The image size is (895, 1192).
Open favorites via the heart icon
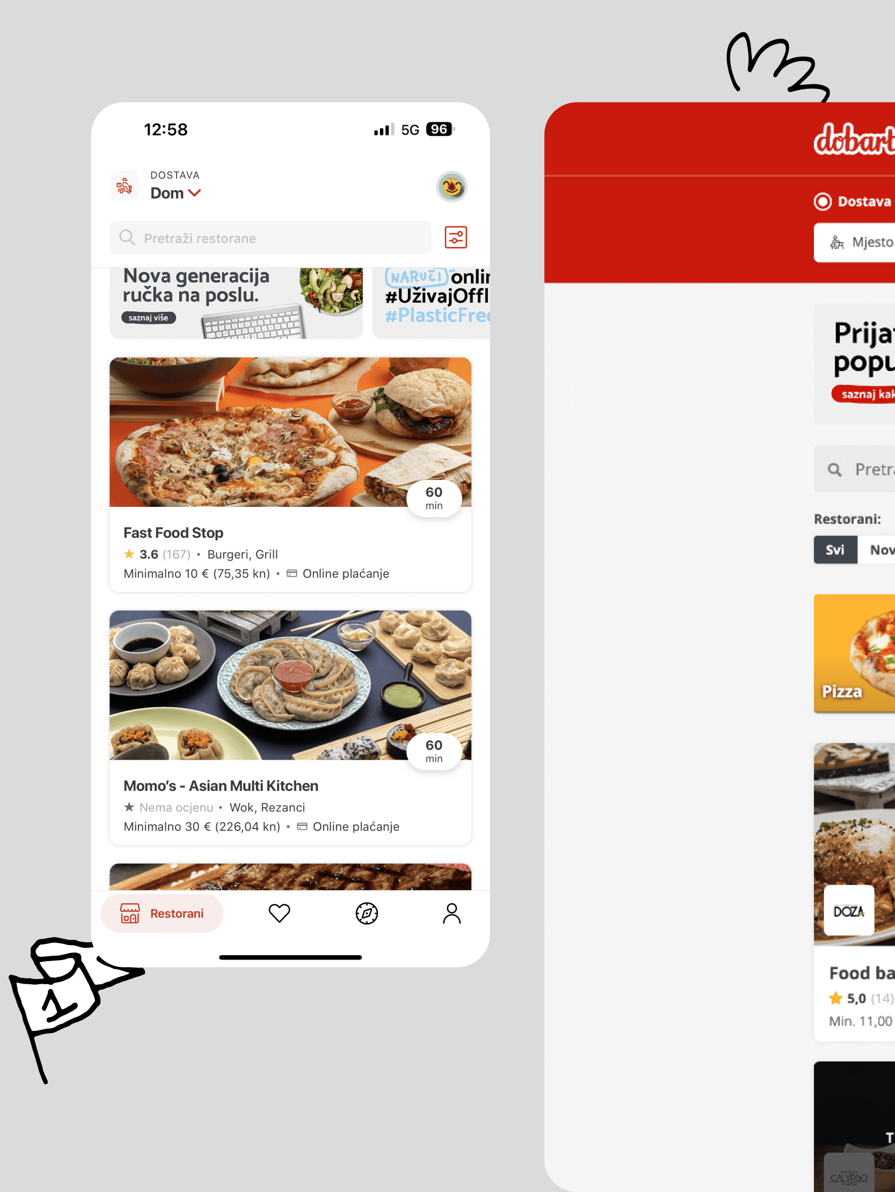[x=280, y=913]
